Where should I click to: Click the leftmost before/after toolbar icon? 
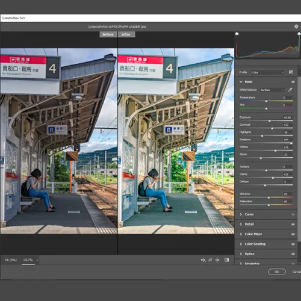[x=203, y=260]
